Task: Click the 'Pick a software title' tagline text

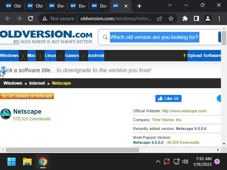Action: pyautogui.click(x=76, y=70)
